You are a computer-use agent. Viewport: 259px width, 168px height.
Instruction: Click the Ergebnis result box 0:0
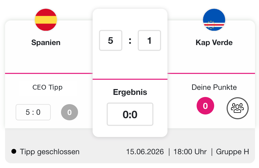pyautogui.click(x=130, y=114)
